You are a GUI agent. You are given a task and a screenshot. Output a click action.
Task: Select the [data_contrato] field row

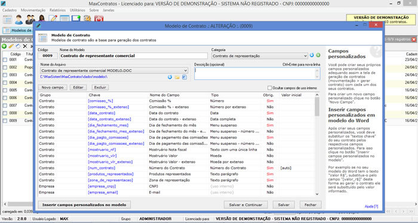[x=176, y=113]
